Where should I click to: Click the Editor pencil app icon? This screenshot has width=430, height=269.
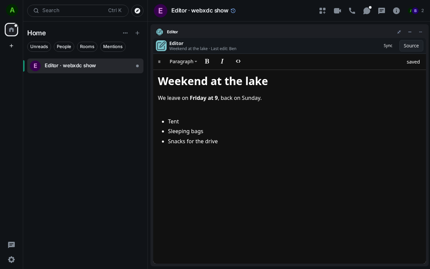[x=161, y=46]
